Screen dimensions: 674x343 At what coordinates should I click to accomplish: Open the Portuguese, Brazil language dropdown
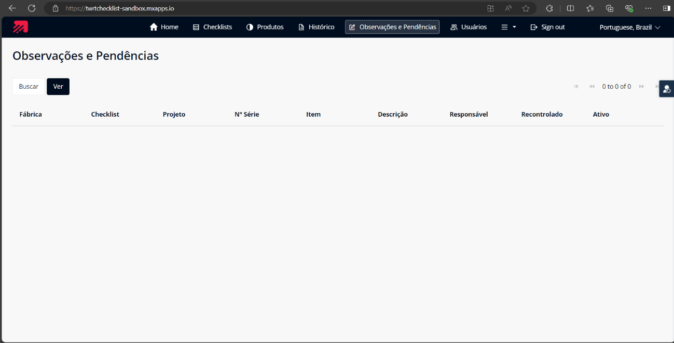[x=630, y=27]
